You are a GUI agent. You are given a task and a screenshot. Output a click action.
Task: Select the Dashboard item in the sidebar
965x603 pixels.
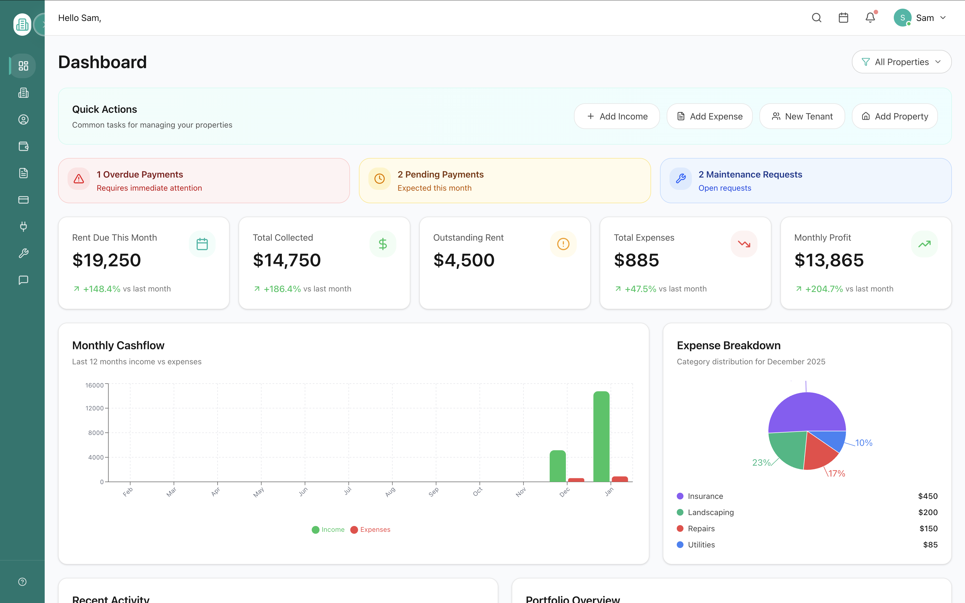click(x=23, y=66)
